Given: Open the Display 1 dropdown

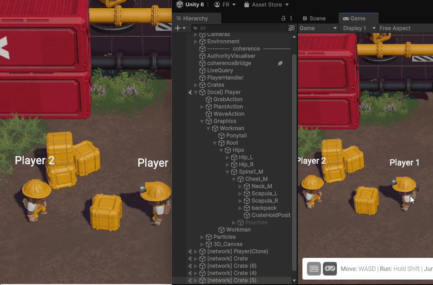Looking at the screenshot, I should coord(360,28).
